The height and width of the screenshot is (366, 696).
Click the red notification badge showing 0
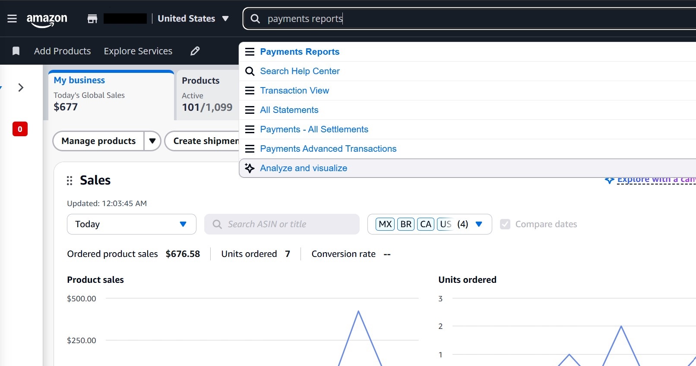[x=20, y=129]
